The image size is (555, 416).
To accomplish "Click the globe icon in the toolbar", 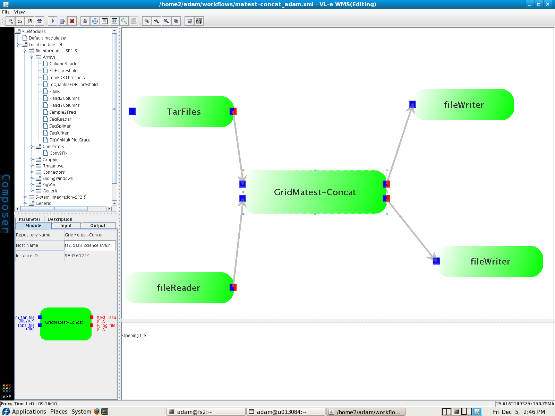I will (x=95, y=21).
